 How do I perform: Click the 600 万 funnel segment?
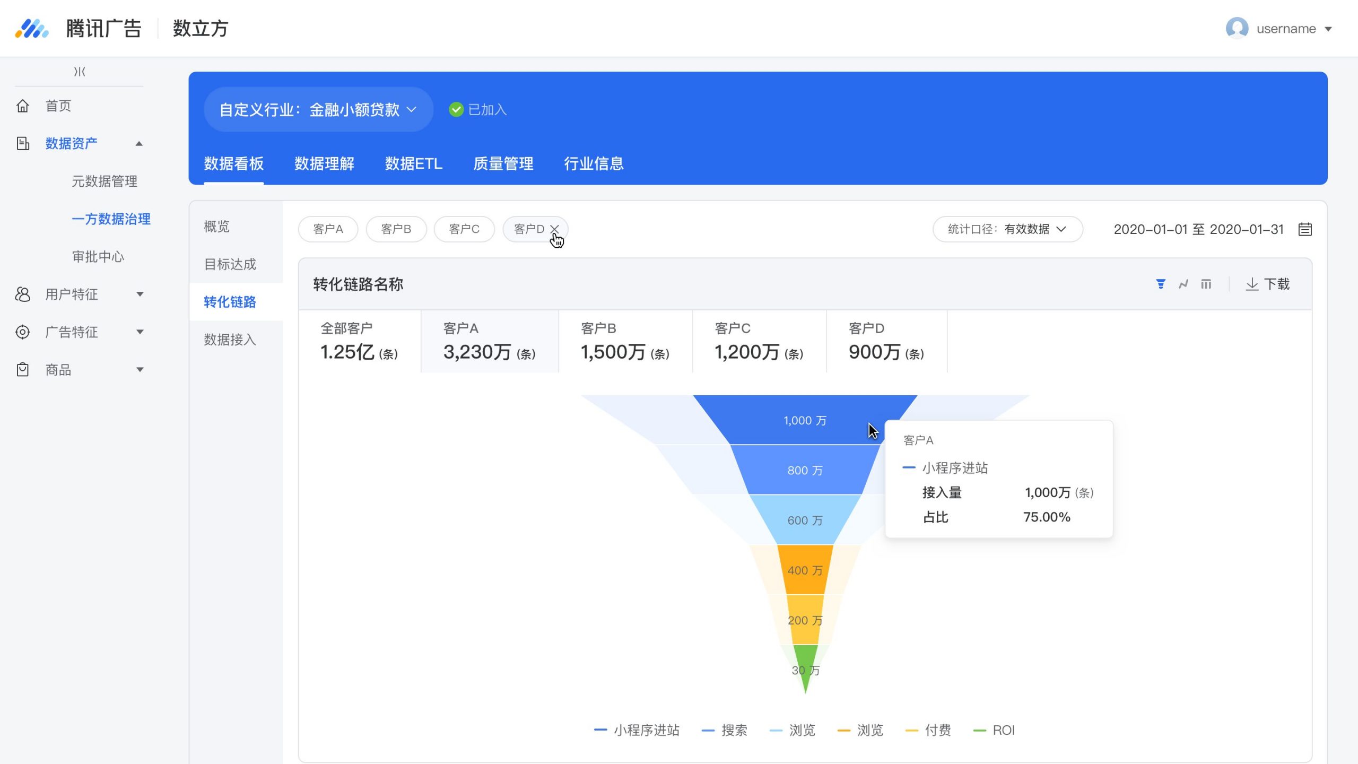[805, 520]
